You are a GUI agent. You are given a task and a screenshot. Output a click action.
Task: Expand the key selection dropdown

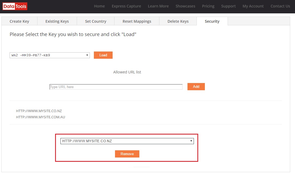pyautogui.click(x=50, y=55)
